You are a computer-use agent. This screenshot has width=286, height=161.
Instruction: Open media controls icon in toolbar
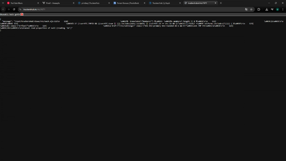pos(272,9)
